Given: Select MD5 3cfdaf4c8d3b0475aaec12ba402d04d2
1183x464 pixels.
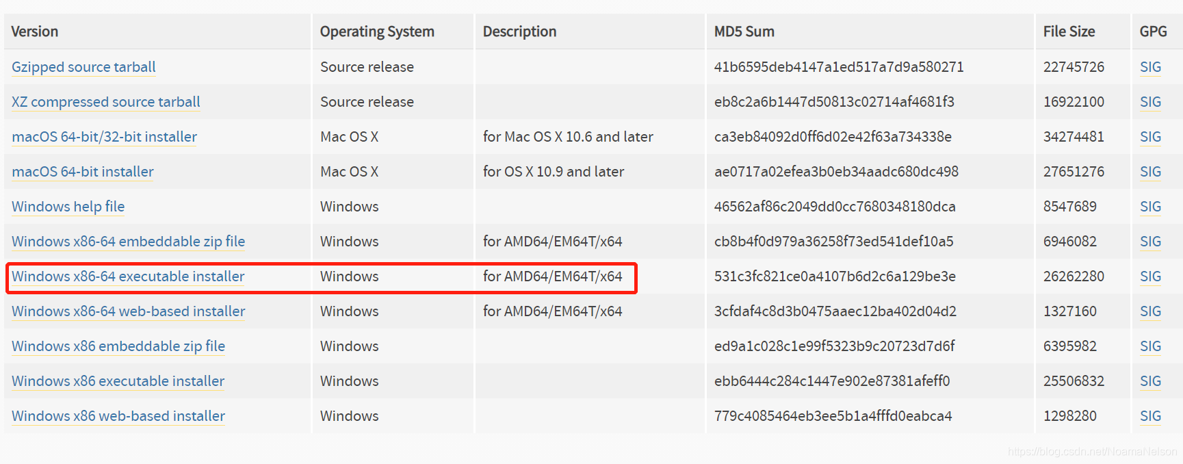Looking at the screenshot, I should point(835,311).
